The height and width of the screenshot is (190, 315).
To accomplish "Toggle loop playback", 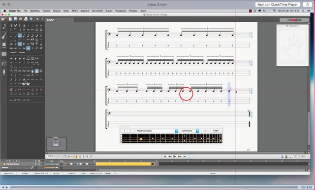I will click(189, 157).
